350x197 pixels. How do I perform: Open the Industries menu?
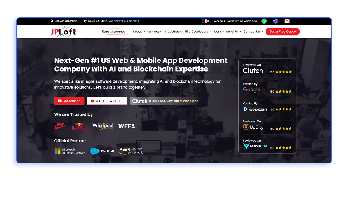click(174, 32)
